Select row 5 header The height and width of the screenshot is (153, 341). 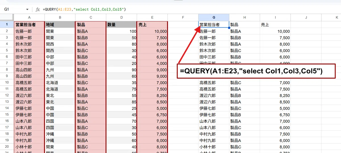7,51
